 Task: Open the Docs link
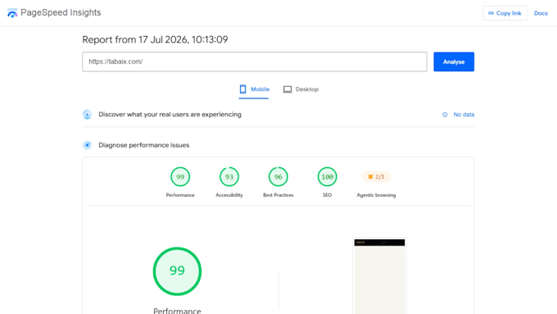tap(541, 13)
